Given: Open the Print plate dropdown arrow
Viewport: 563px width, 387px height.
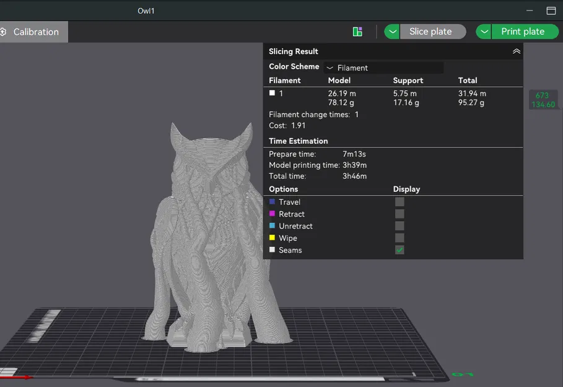Looking at the screenshot, I should pos(483,31).
